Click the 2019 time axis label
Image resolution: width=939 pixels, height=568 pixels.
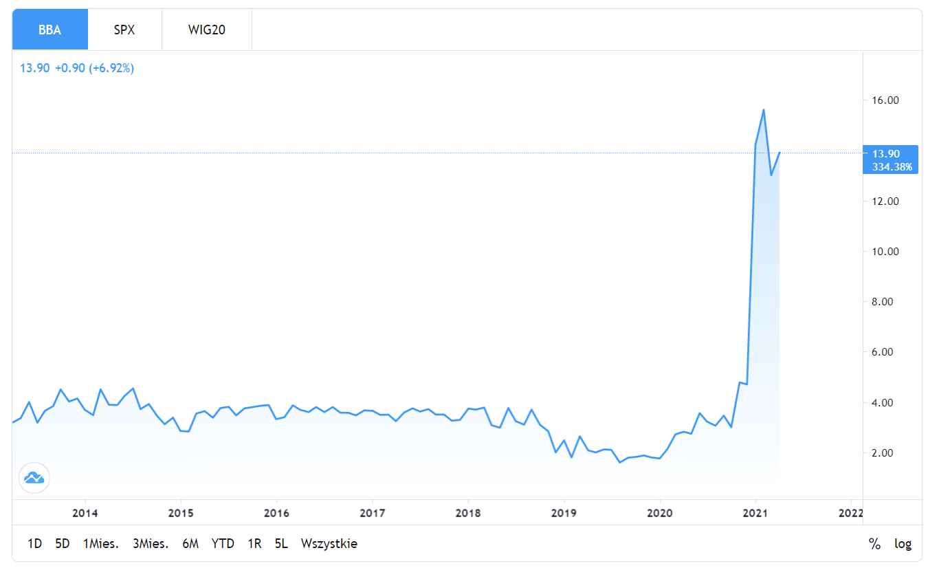pyautogui.click(x=564, y=512)
